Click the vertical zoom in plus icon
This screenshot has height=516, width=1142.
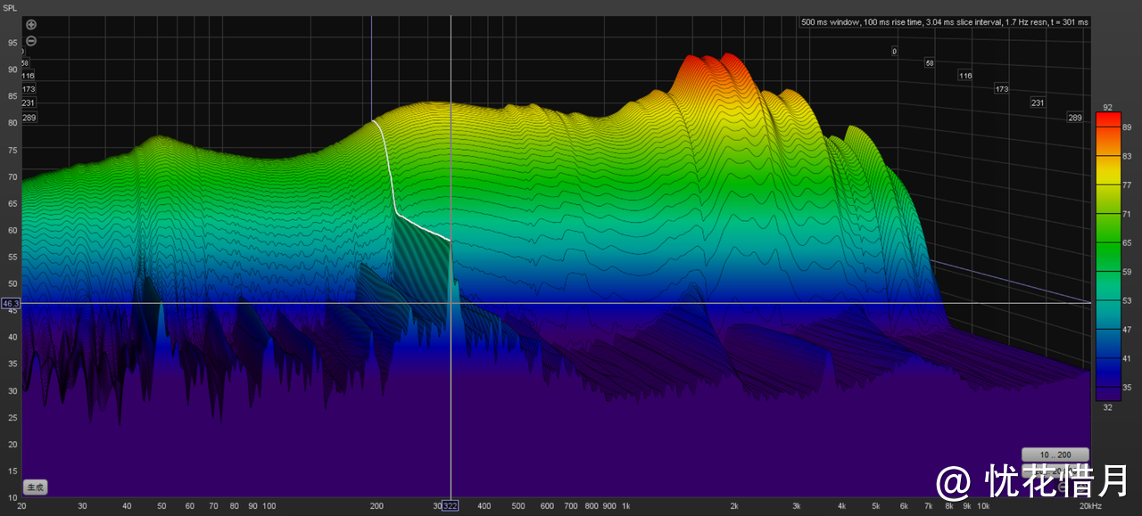(x=31, y=25)
